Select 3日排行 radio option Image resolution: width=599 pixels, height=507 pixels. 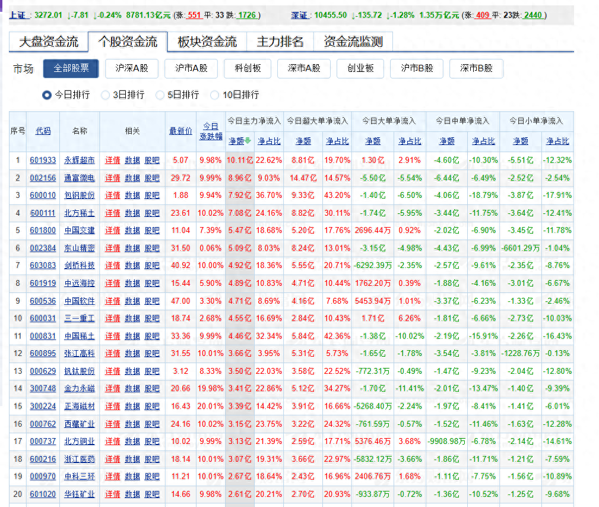coord(105,95)
